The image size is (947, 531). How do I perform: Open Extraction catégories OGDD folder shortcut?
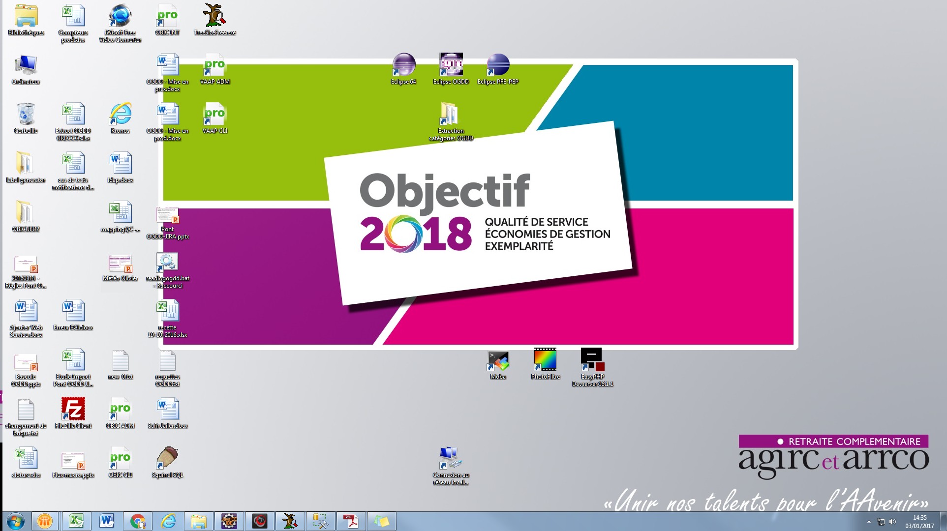click(x=451, y=122)
